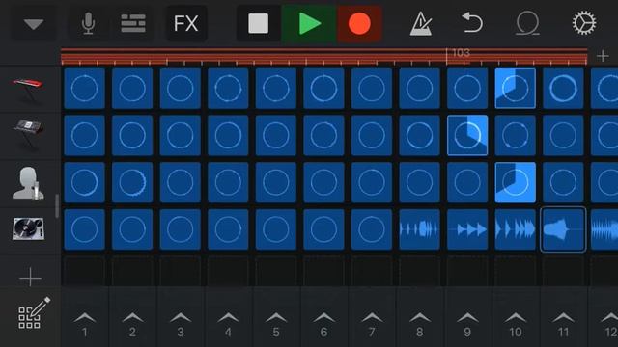Tap the turntable arrows waveform cell in column 9
This screenshot has width=618, height=347.
coord(467,229)
